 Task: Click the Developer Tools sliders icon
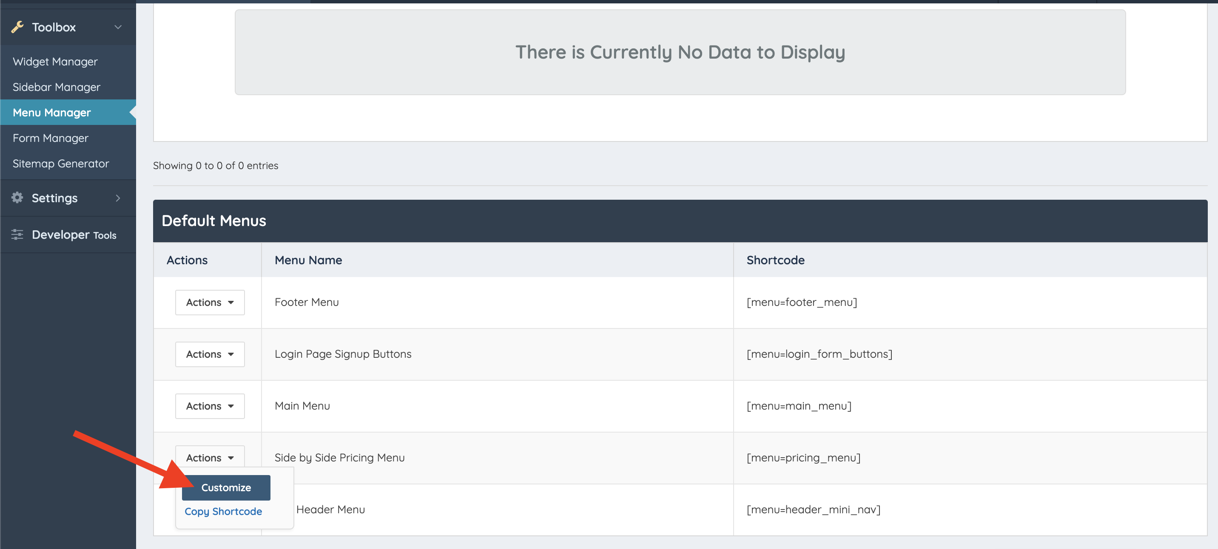pyautogui.click(x=17, y=234)
